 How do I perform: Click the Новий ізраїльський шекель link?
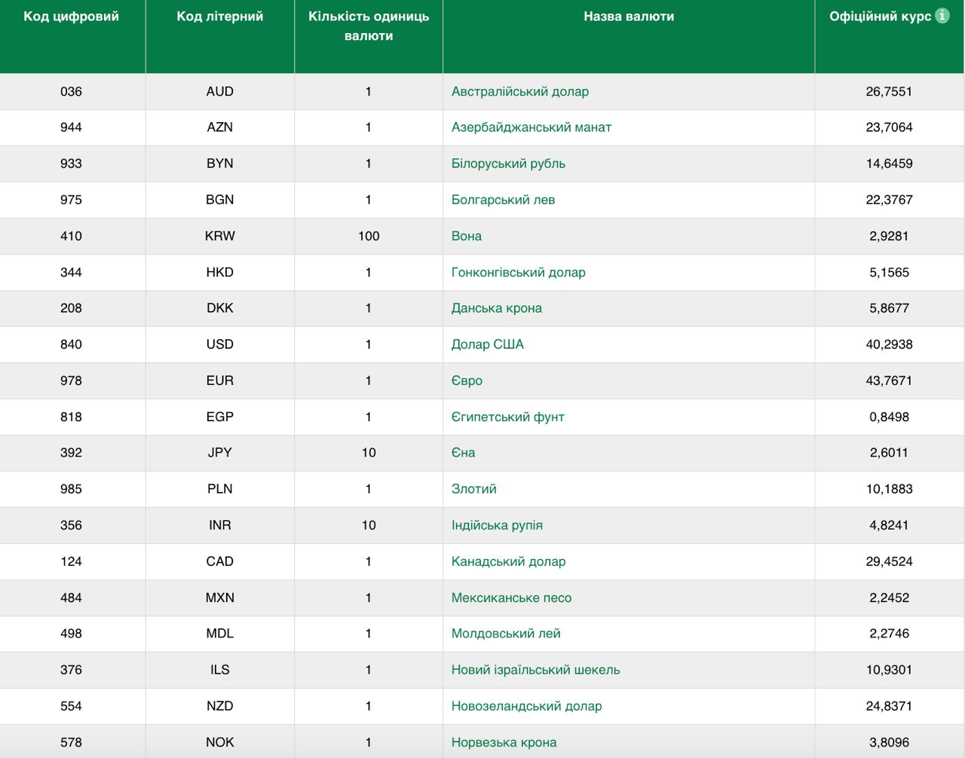[535, 670]
